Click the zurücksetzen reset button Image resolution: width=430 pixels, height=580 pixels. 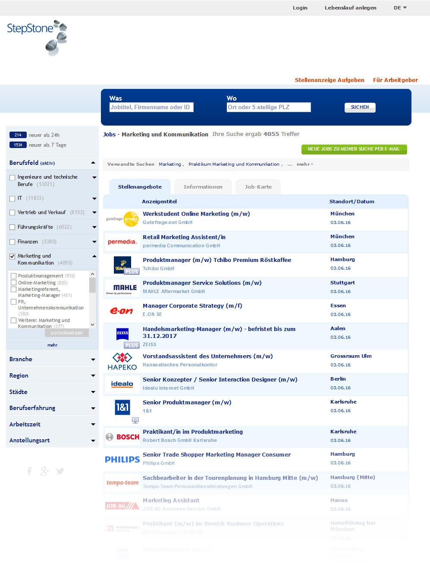[67, 333]
